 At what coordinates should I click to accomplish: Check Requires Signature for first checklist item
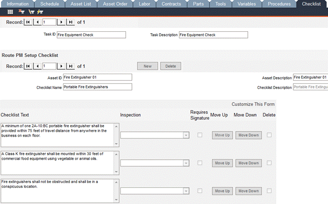click(x=199, y=135)
